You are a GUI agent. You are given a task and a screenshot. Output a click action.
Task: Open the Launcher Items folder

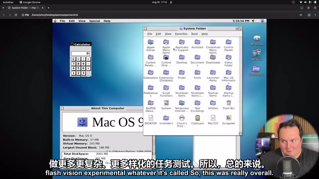pyautogui.click(x=213, y=73)
